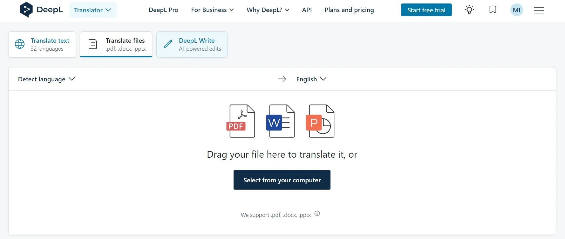The image size is (565, 239).
Task: Open the Plans and pricing link
Action: tap(349, 10)
